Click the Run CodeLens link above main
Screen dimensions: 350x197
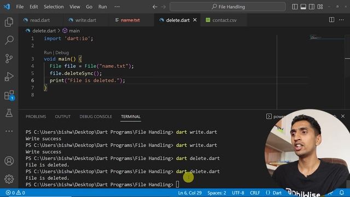[x=48, y=53]
